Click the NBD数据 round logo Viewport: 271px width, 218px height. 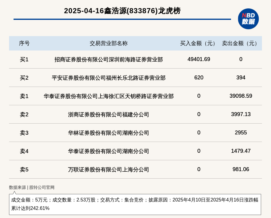click(x=248, y=19)
